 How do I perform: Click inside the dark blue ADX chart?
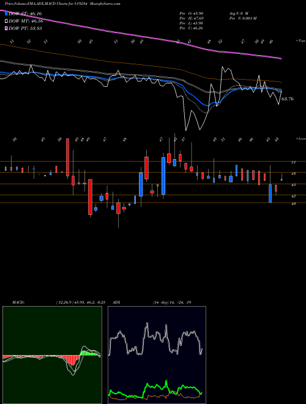click(157, 355)
